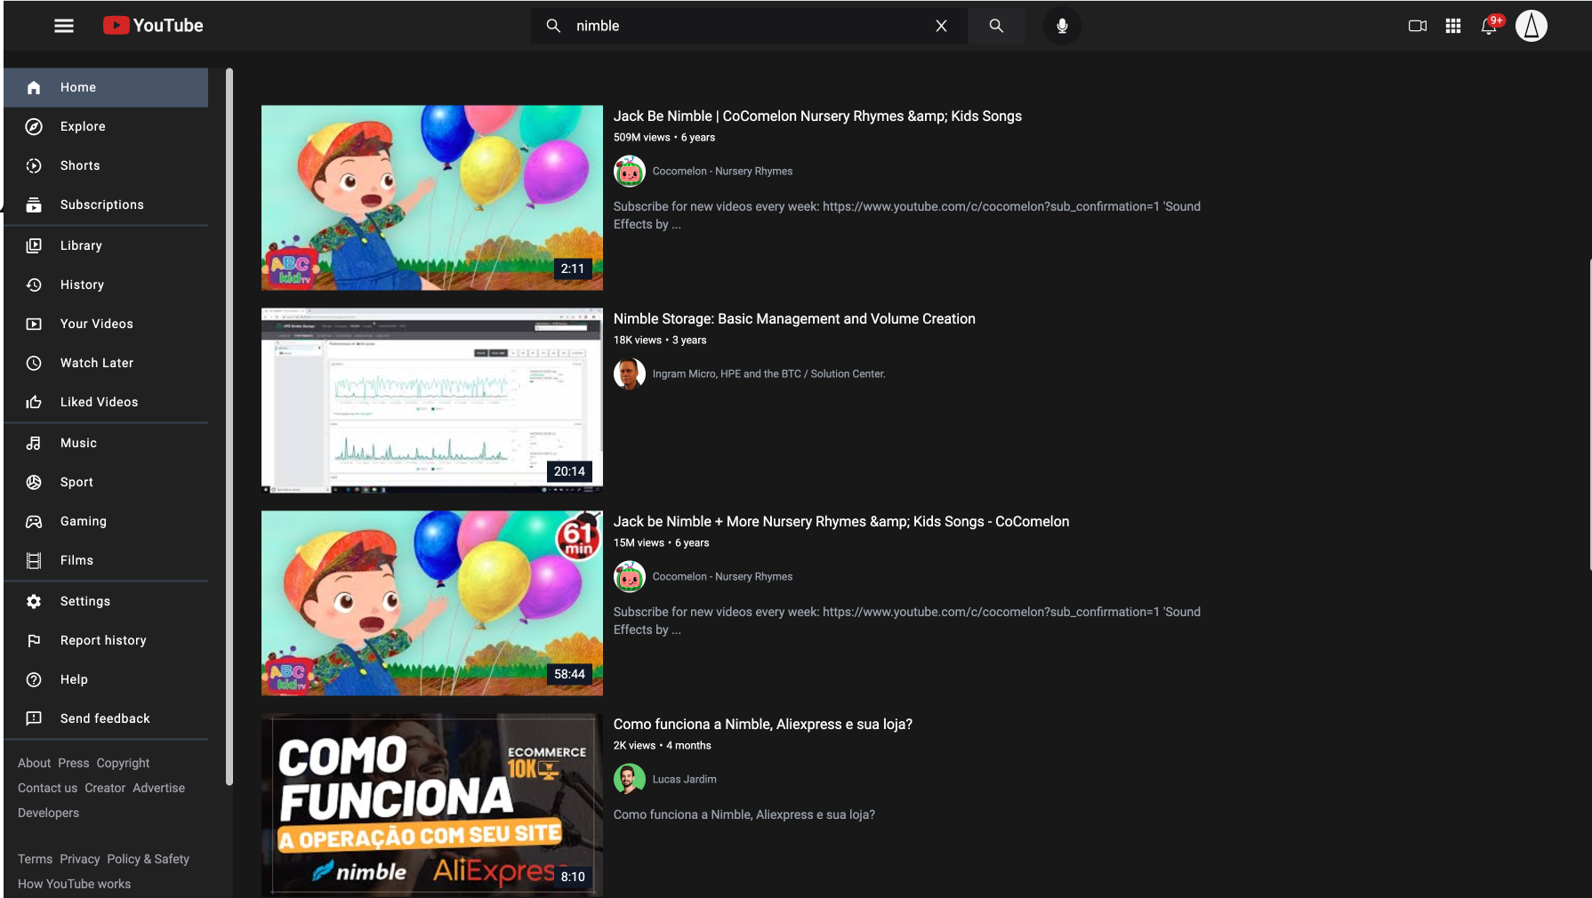Switch to the Home section
The height and width of the screenshot is (898, 1592).
[x=77, y=87]
